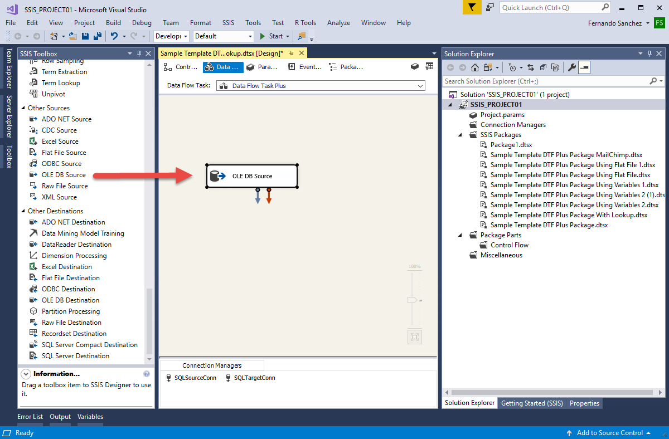This screenshot has height=439, width=669.
Task: Switch to the Parameters designer tab
Action: coord(262,67)
